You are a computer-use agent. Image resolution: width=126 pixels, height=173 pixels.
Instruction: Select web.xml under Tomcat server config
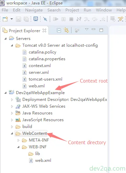point(37,86)
